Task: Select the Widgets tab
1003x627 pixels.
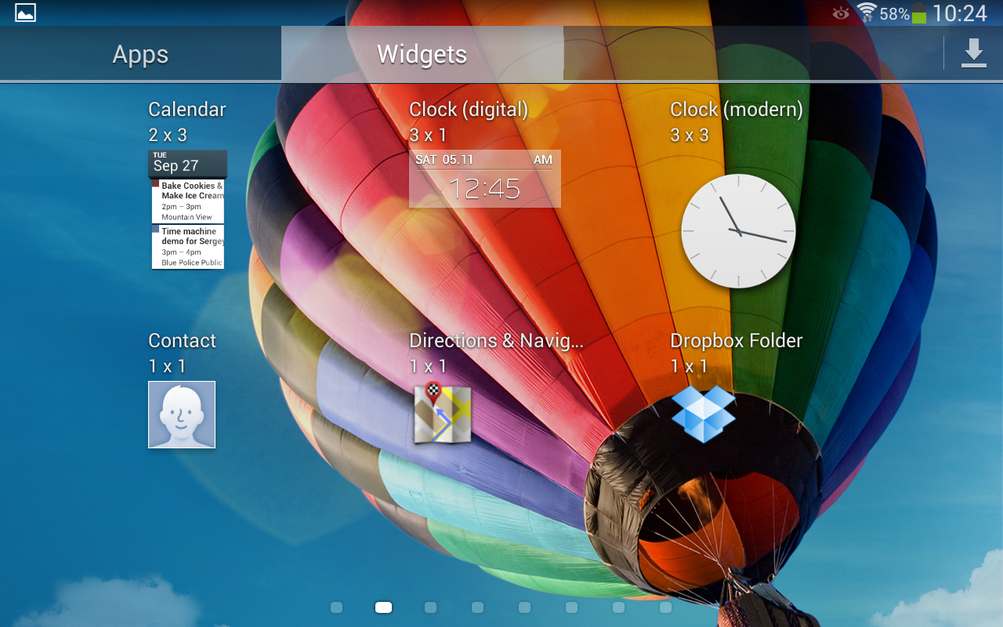Action: [x=422, y=54]
